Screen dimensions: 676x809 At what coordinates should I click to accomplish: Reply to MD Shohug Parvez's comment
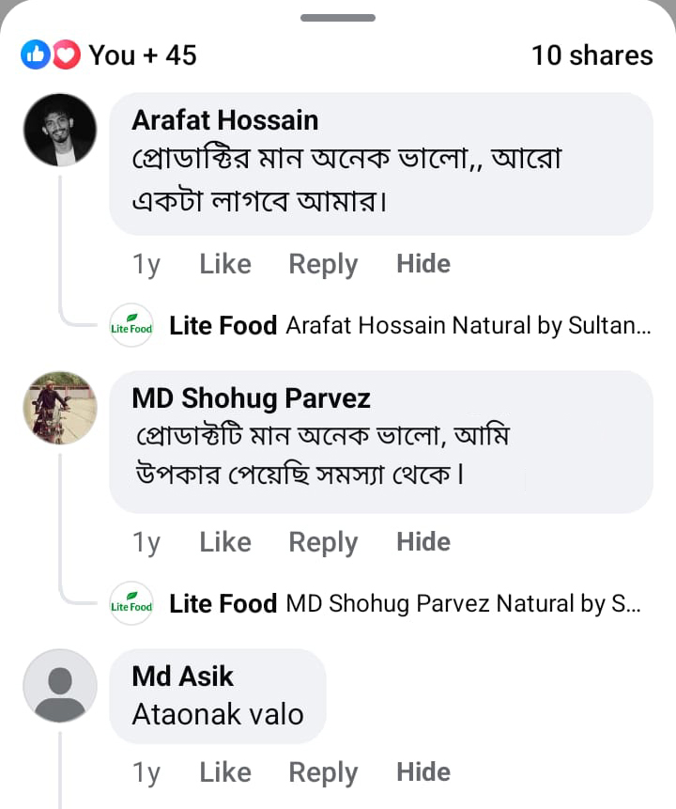coord(322,542)
